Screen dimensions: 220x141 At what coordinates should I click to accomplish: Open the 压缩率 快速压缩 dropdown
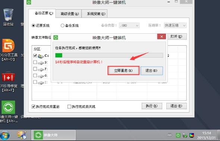[x=175, y=25]
